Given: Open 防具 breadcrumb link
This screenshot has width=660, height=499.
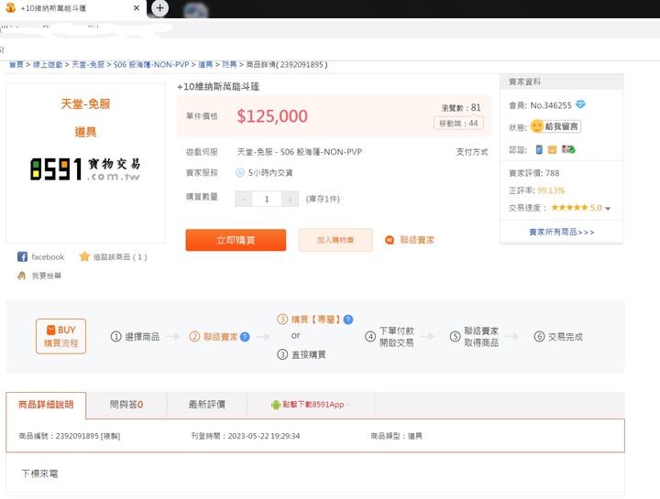Looking at the screenshot, I should (229, 64).
